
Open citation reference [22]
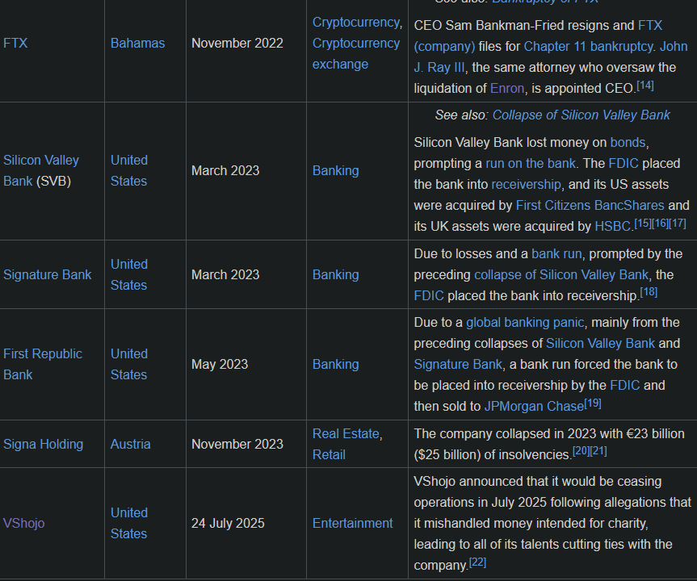(x=477, y=562)
